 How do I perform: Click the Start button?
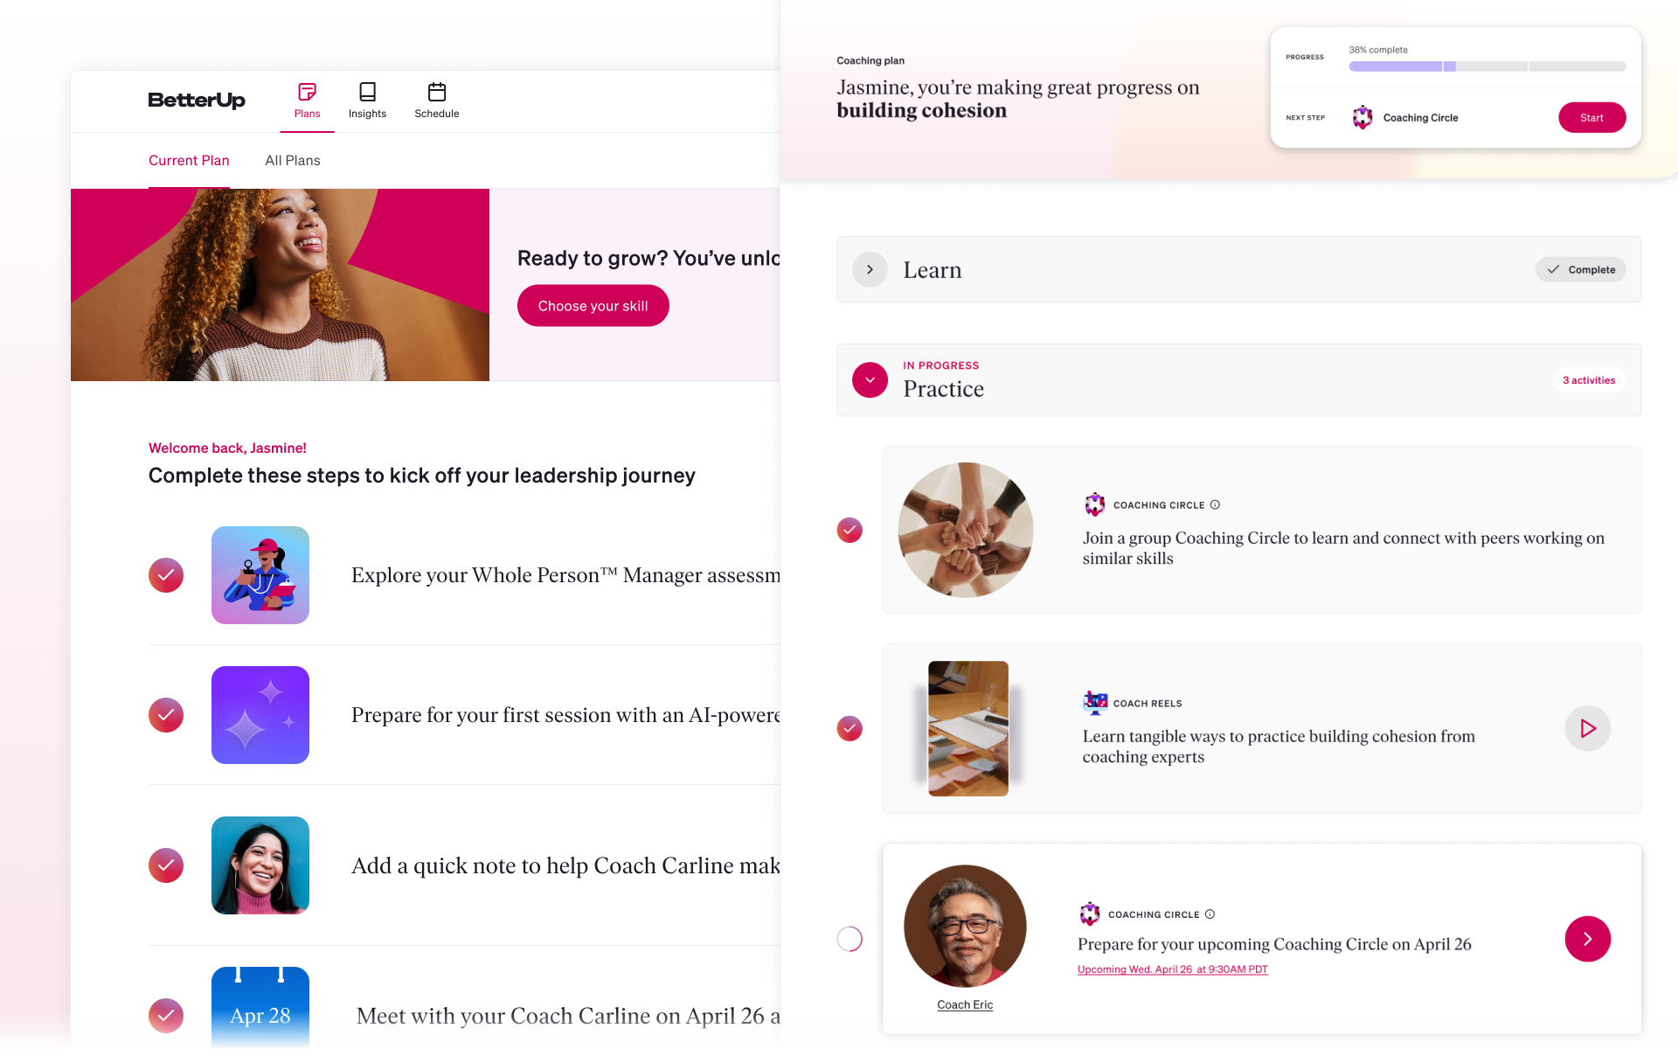(1592, 118)
